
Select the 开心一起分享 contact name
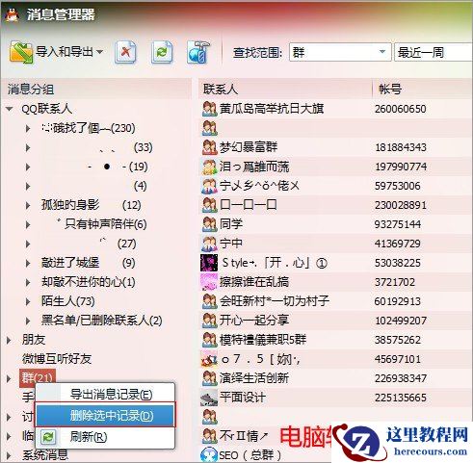(254, 321)
